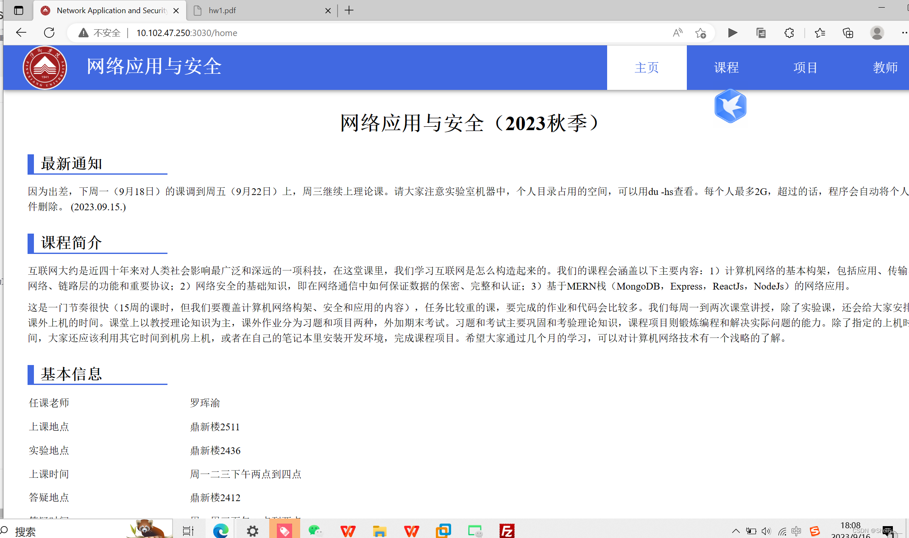The width and height of the screenshot is (909, 538).
Task: Click the Read aloud icon in address bar
Action: [678, 33]
